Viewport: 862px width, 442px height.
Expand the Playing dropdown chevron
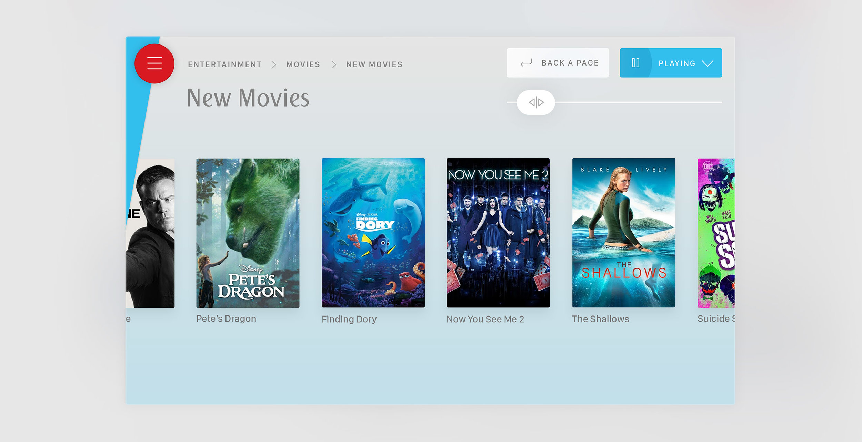(x=708, y=63)
